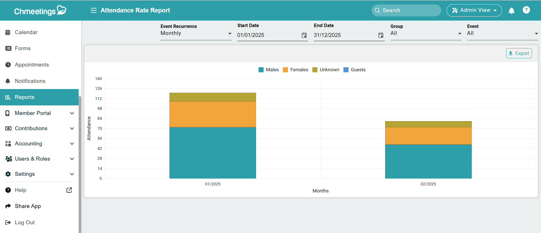Viewport: 541px width, 233px height.
Task: Click the Search input field
Action: 406,10
